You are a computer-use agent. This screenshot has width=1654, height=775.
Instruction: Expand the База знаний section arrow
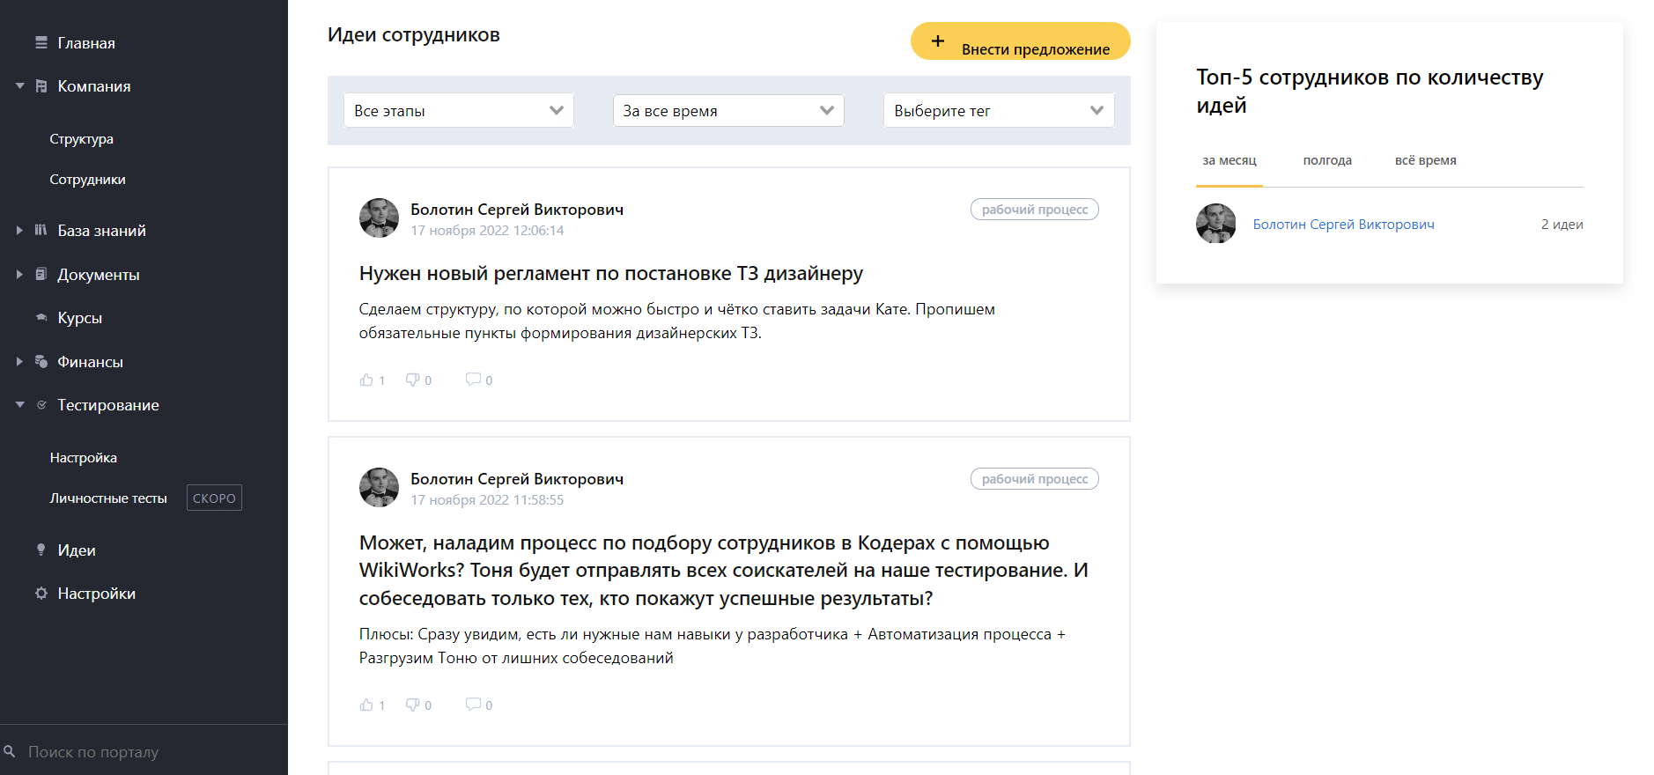19,230
